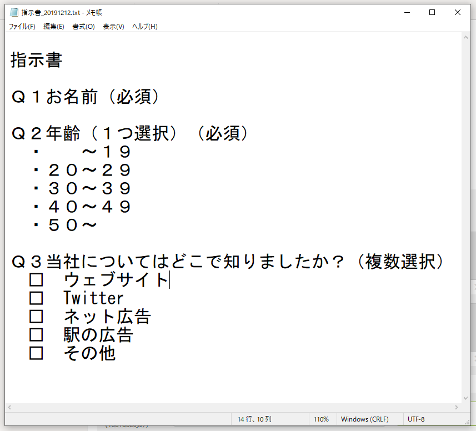Click the age option 30～39

coord(89,188)
